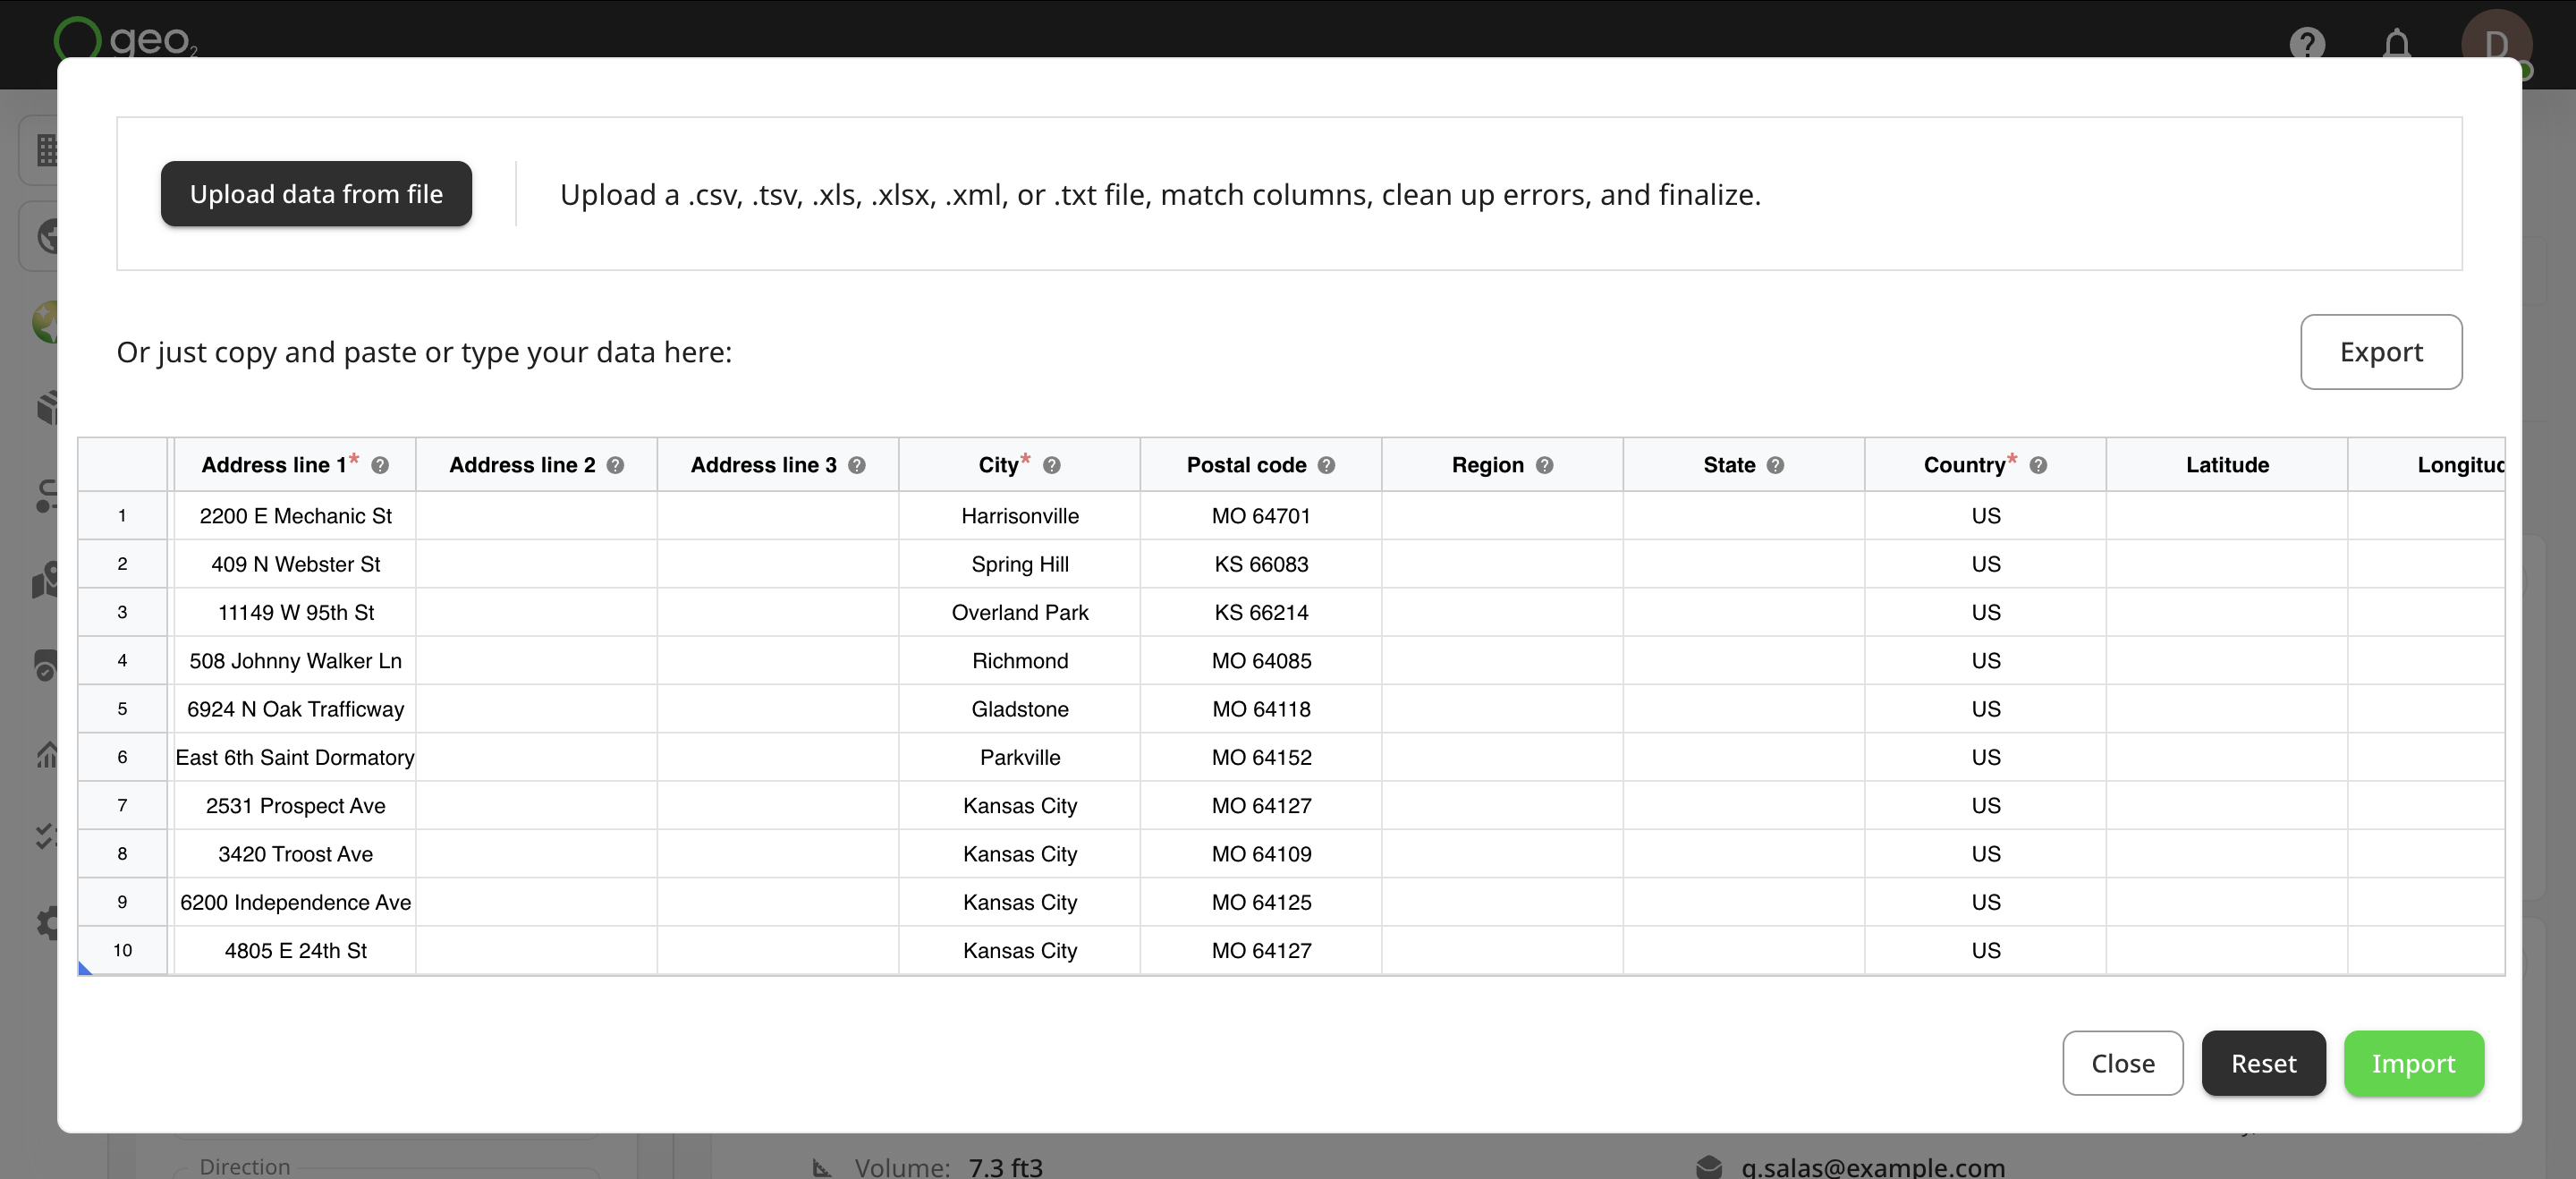The width and height of the screenshot is (2576, 1179).
Task: Open the help question mark in top bar
Action: tap(2307, 44)
